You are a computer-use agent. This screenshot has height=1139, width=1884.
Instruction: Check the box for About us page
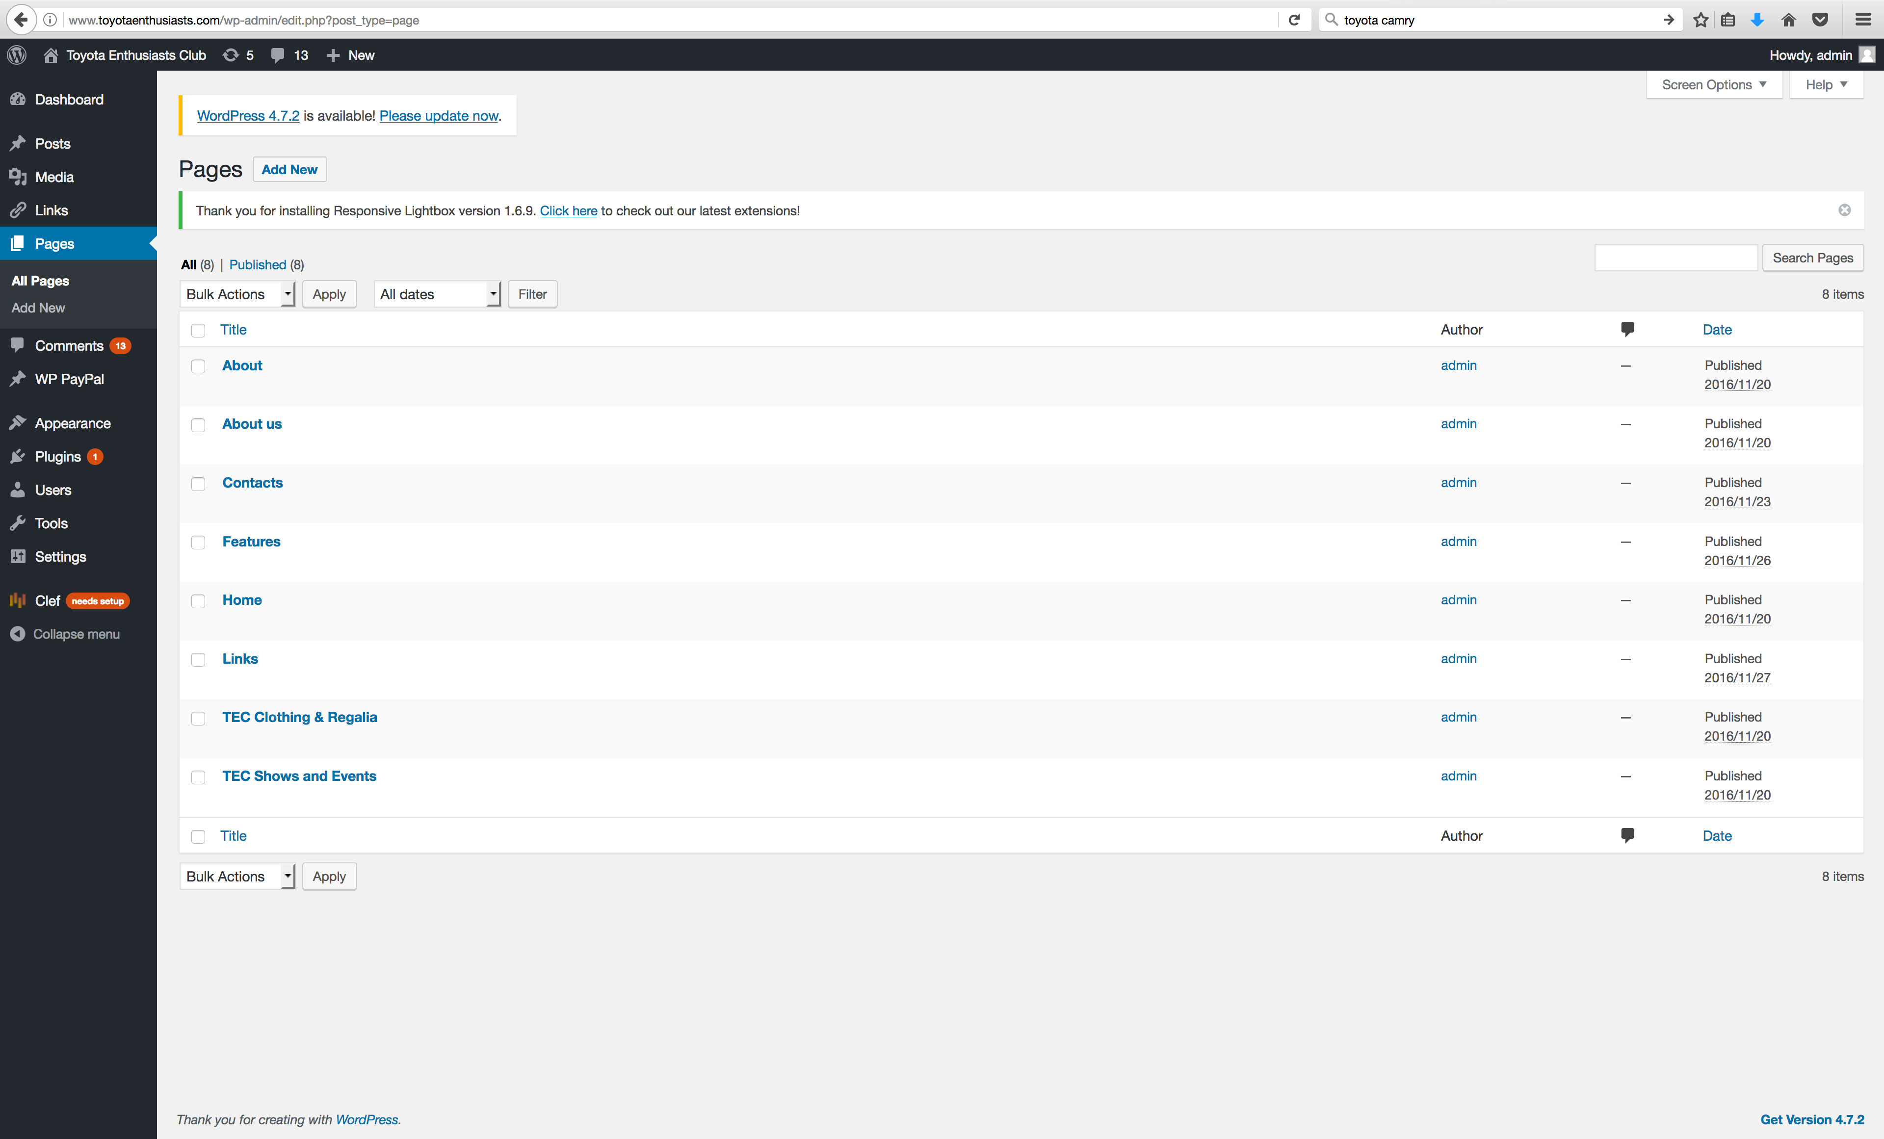click(x=198, y=425)
